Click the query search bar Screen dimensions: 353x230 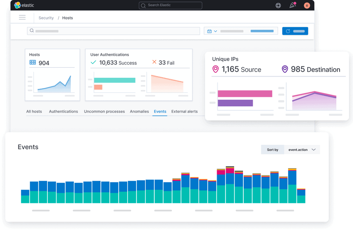(x=113, y=31)
